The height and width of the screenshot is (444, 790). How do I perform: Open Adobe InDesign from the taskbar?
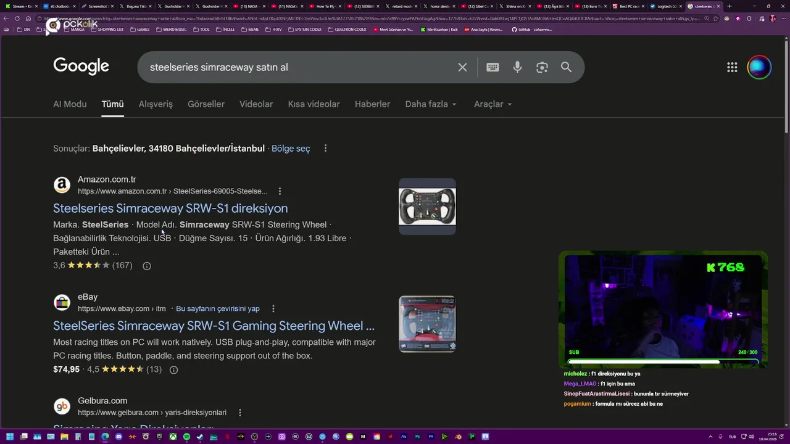[390, 437]
